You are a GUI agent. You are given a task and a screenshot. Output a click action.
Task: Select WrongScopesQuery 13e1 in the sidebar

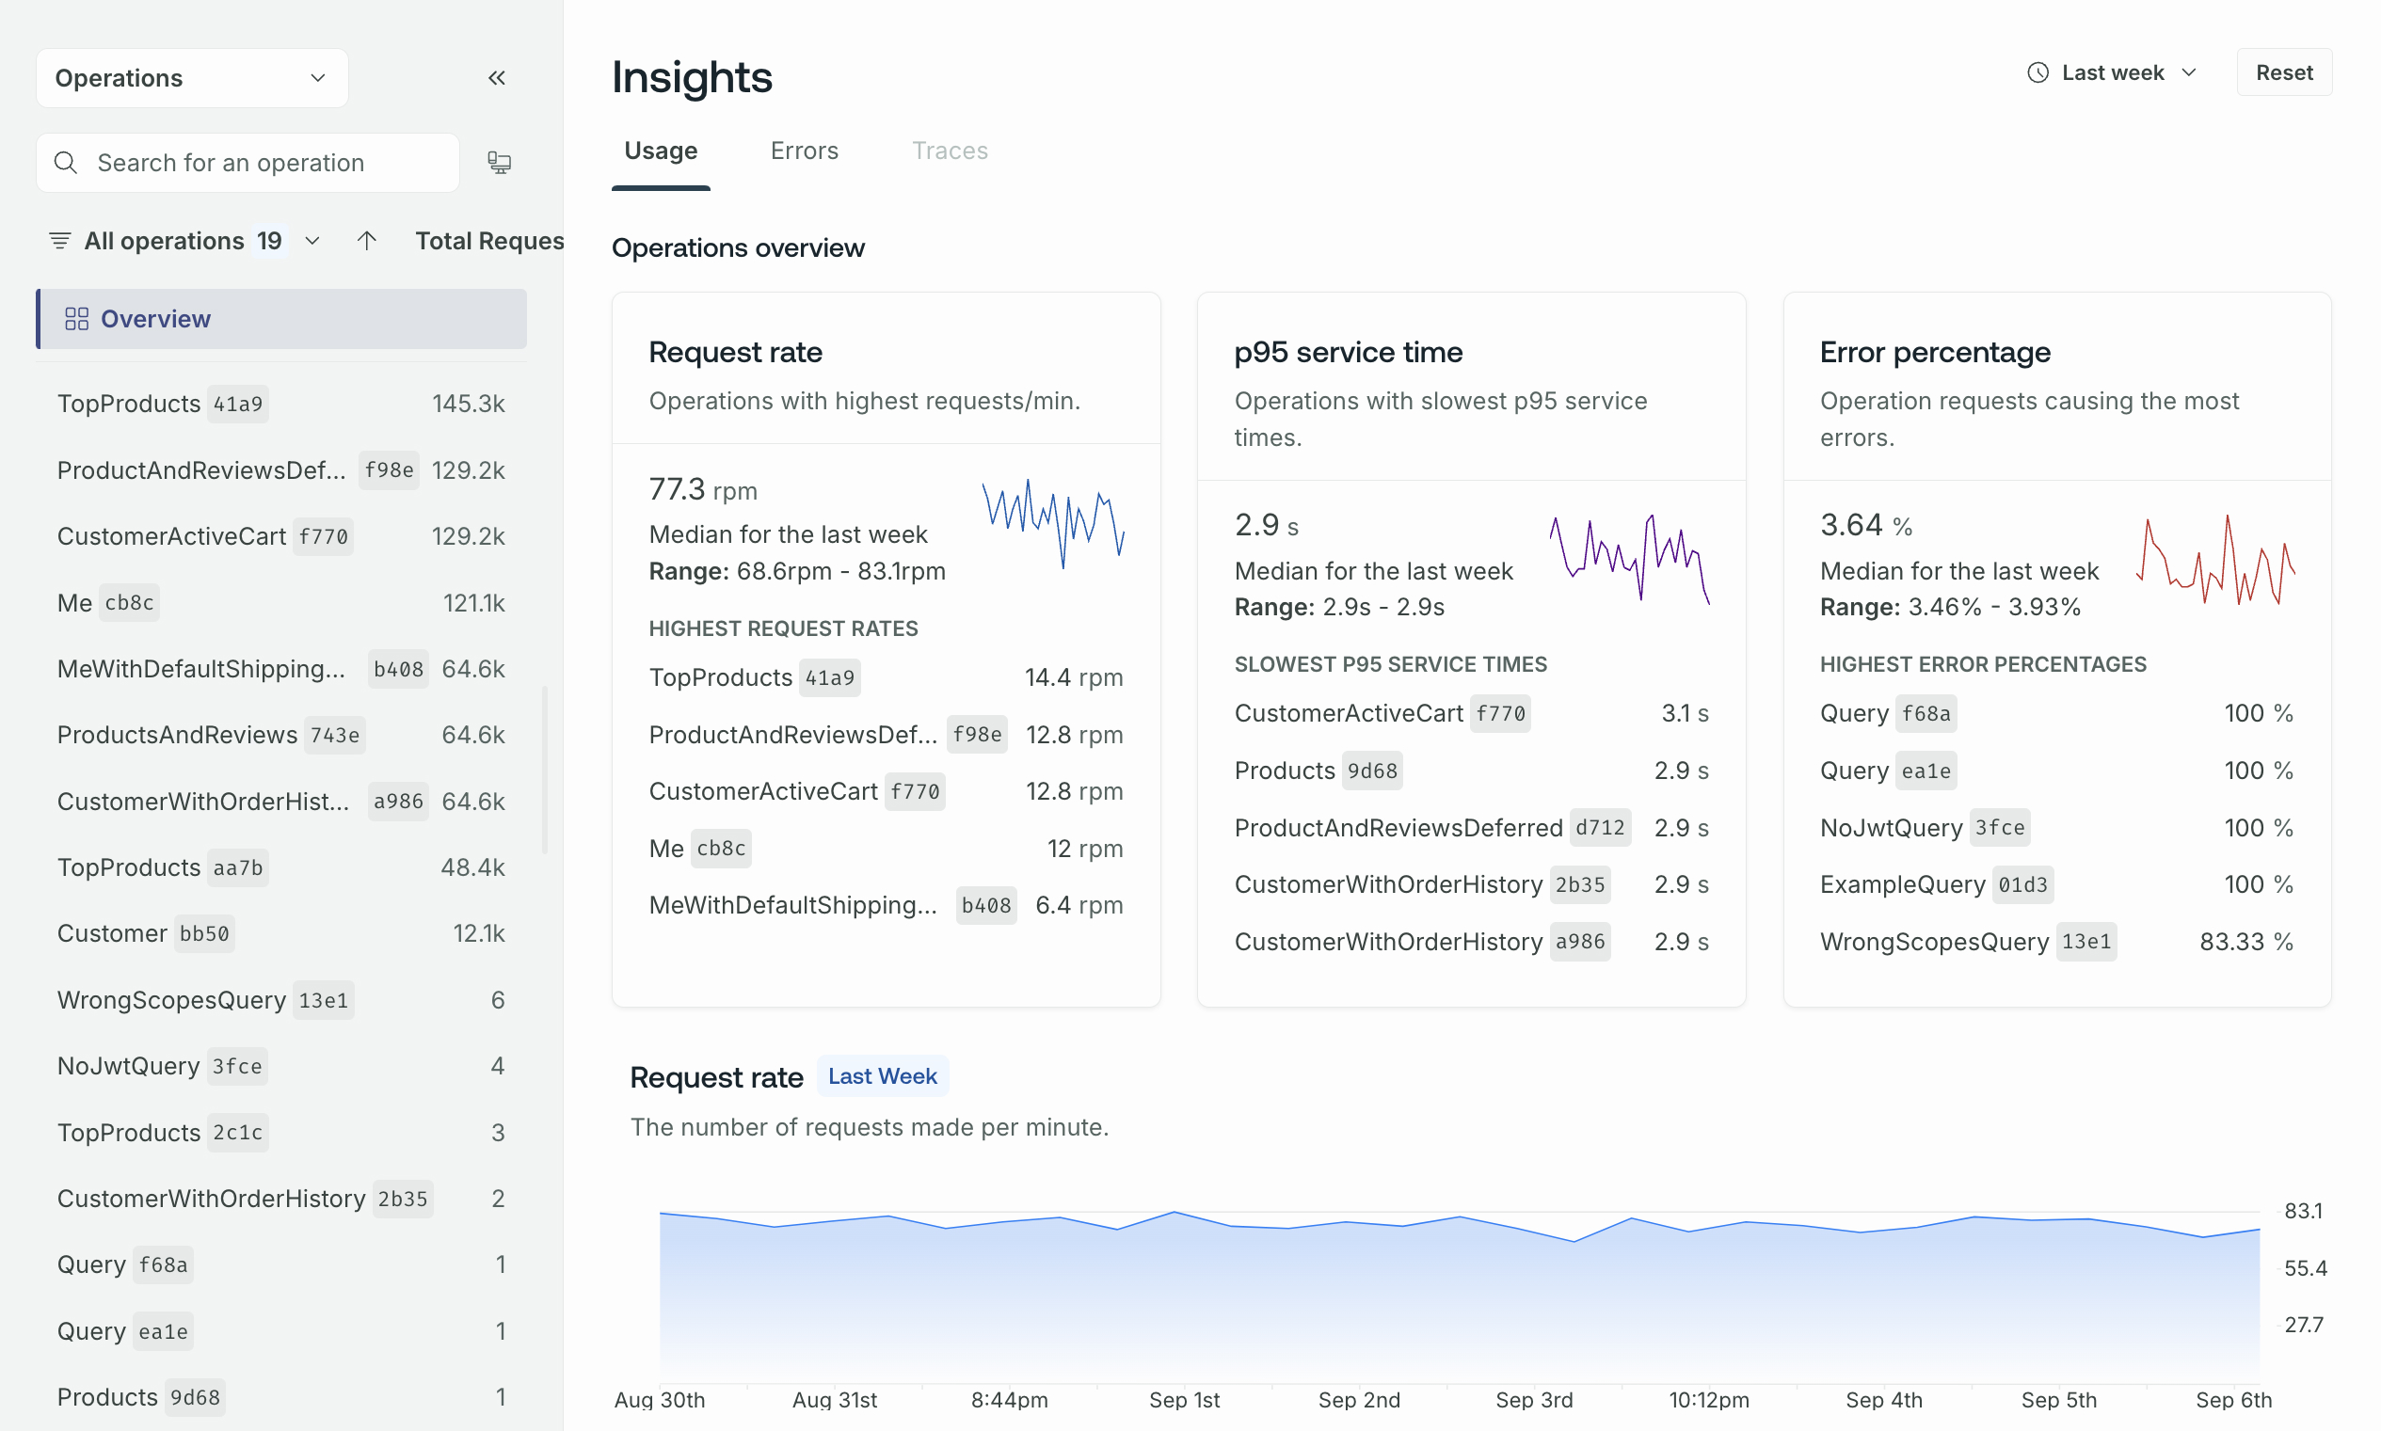click(x=281, y=1000)
